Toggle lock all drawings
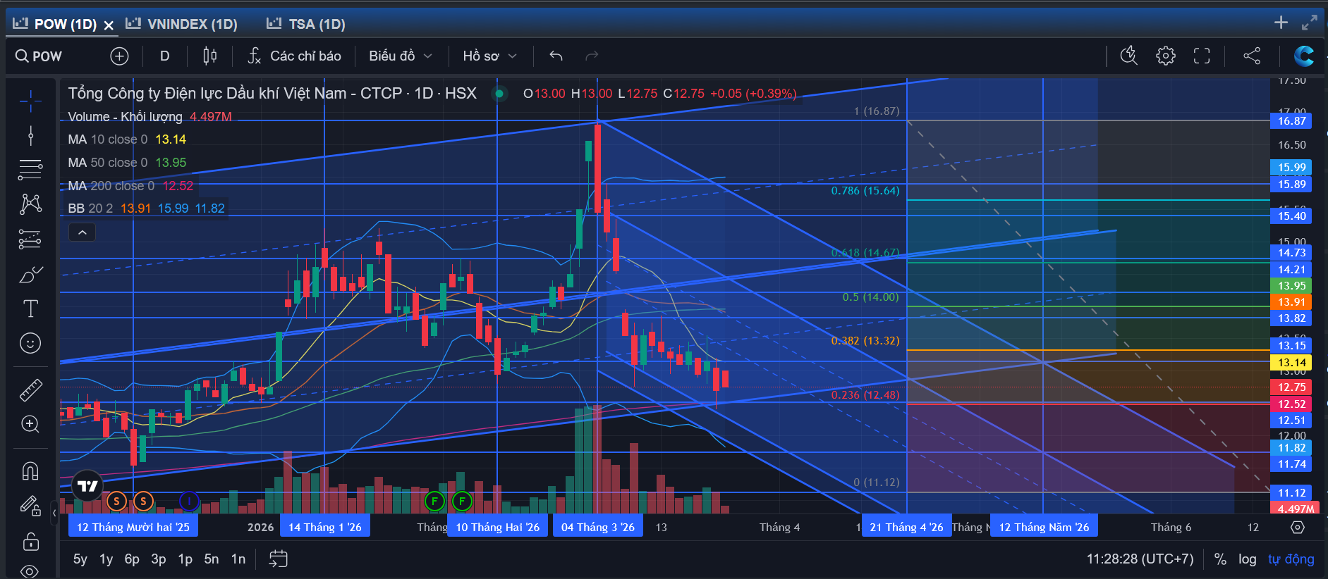This screenshot has width=1328, height=579. pos(30,541)
